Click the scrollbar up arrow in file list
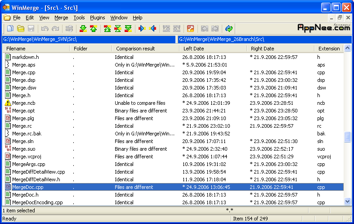The image size is (354, 224). point(347,48)
